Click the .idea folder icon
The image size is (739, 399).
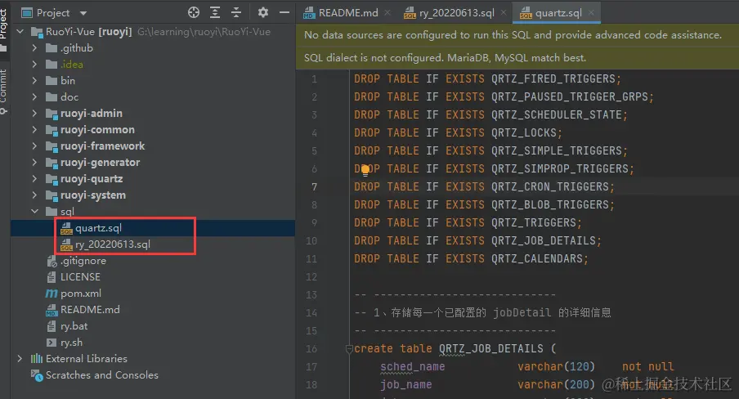tap(52, 64)
